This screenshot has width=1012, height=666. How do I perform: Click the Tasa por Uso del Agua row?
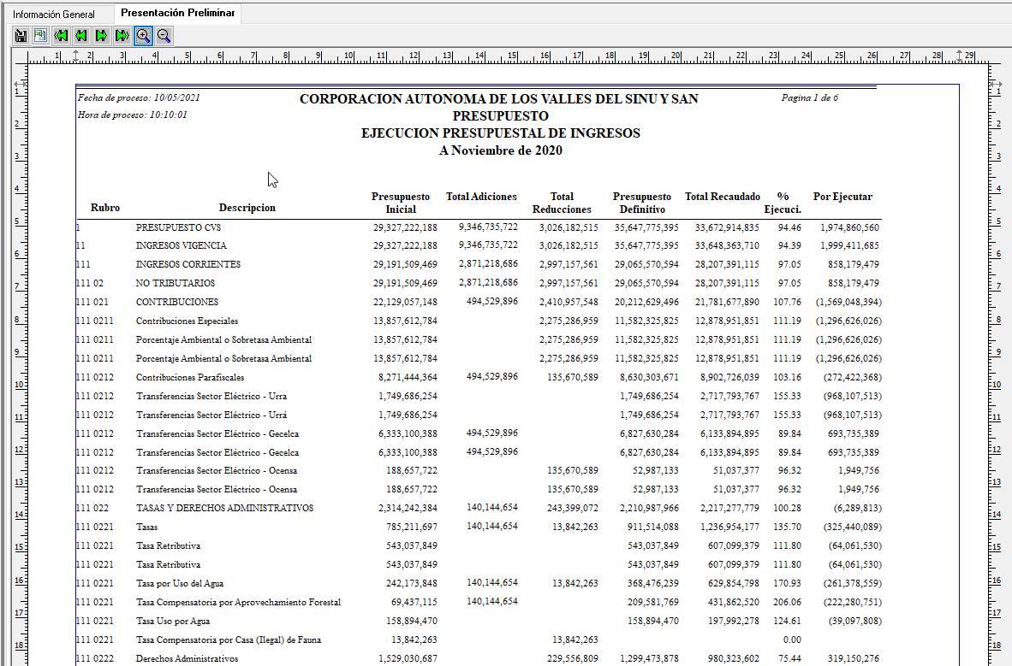pyautogui.click(x=179, y=583)
